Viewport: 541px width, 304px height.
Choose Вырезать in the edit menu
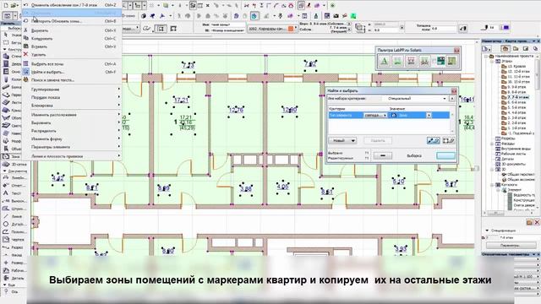click(x=72, y=30)
